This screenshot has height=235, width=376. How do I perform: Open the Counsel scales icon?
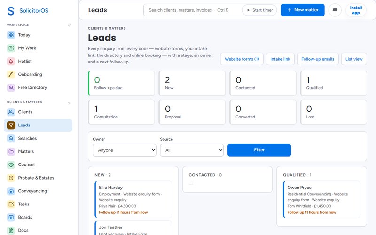pyautogui.click(x=11, y=165)
